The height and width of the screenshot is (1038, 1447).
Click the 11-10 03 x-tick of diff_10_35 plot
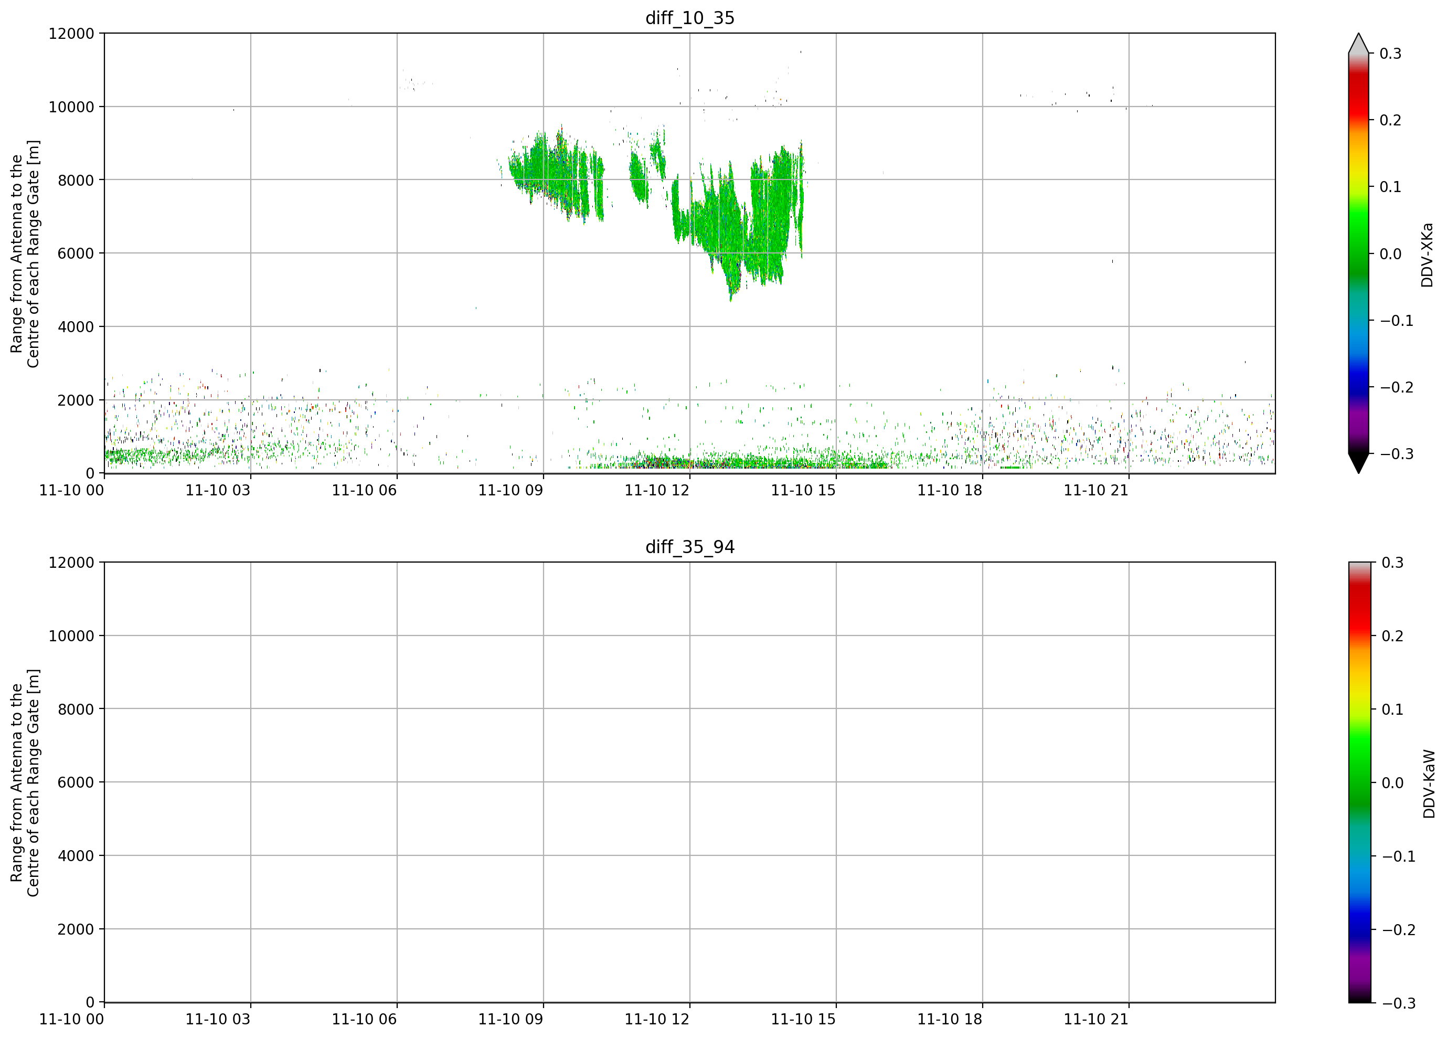click(218, 490)
